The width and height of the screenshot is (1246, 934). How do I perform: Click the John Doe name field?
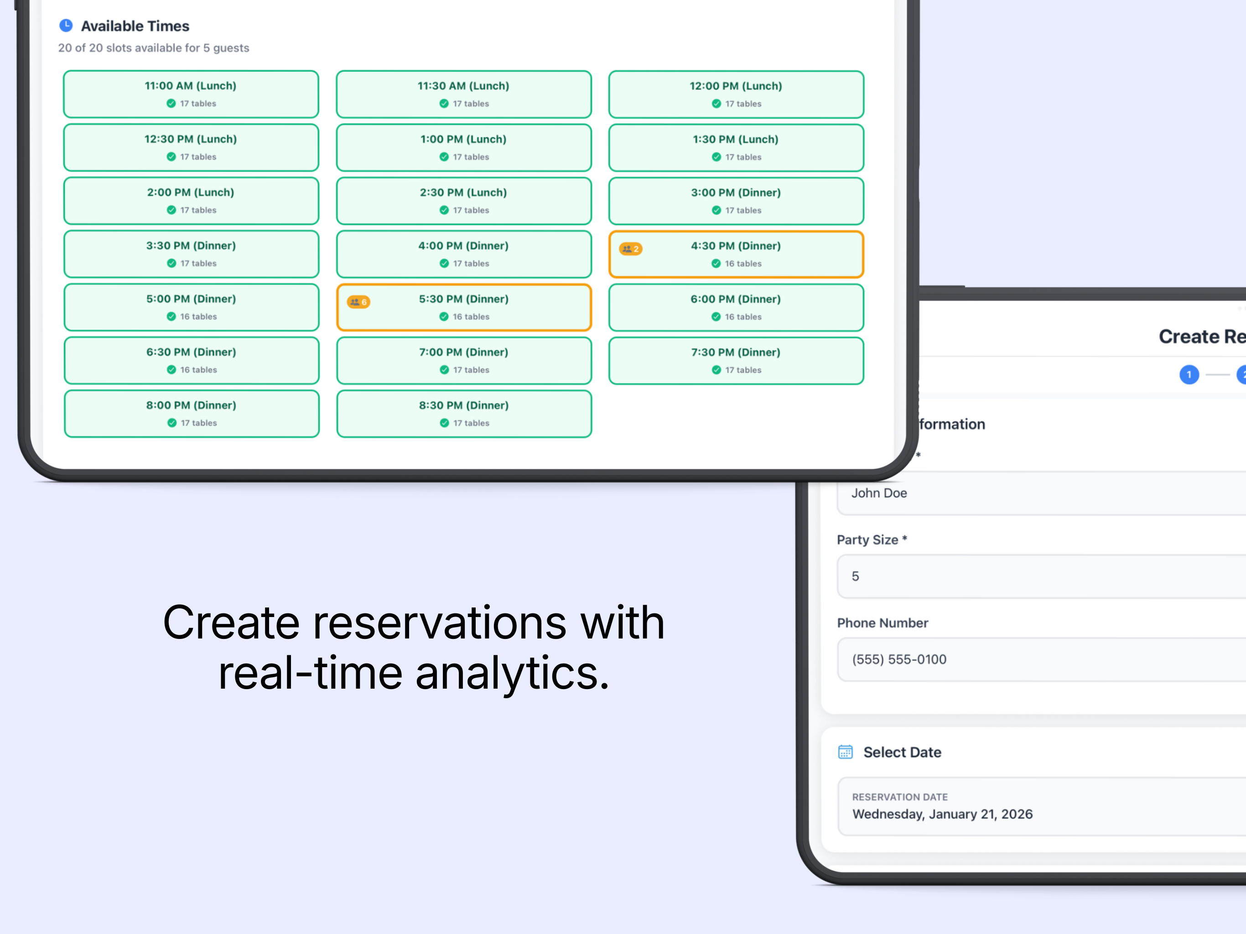pos(1041,493)
